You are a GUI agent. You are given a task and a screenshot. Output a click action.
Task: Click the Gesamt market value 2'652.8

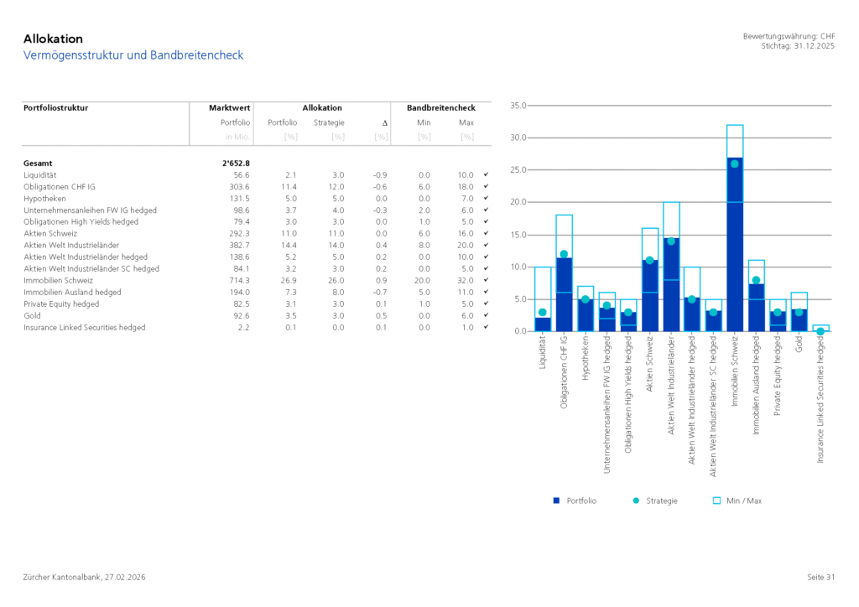pyautogui.click(x=237, y=163)
